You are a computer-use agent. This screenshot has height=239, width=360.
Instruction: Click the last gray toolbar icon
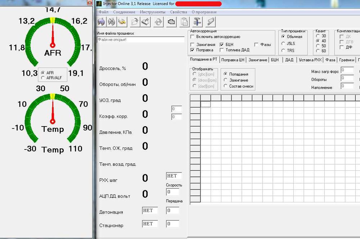click(211, 22)
